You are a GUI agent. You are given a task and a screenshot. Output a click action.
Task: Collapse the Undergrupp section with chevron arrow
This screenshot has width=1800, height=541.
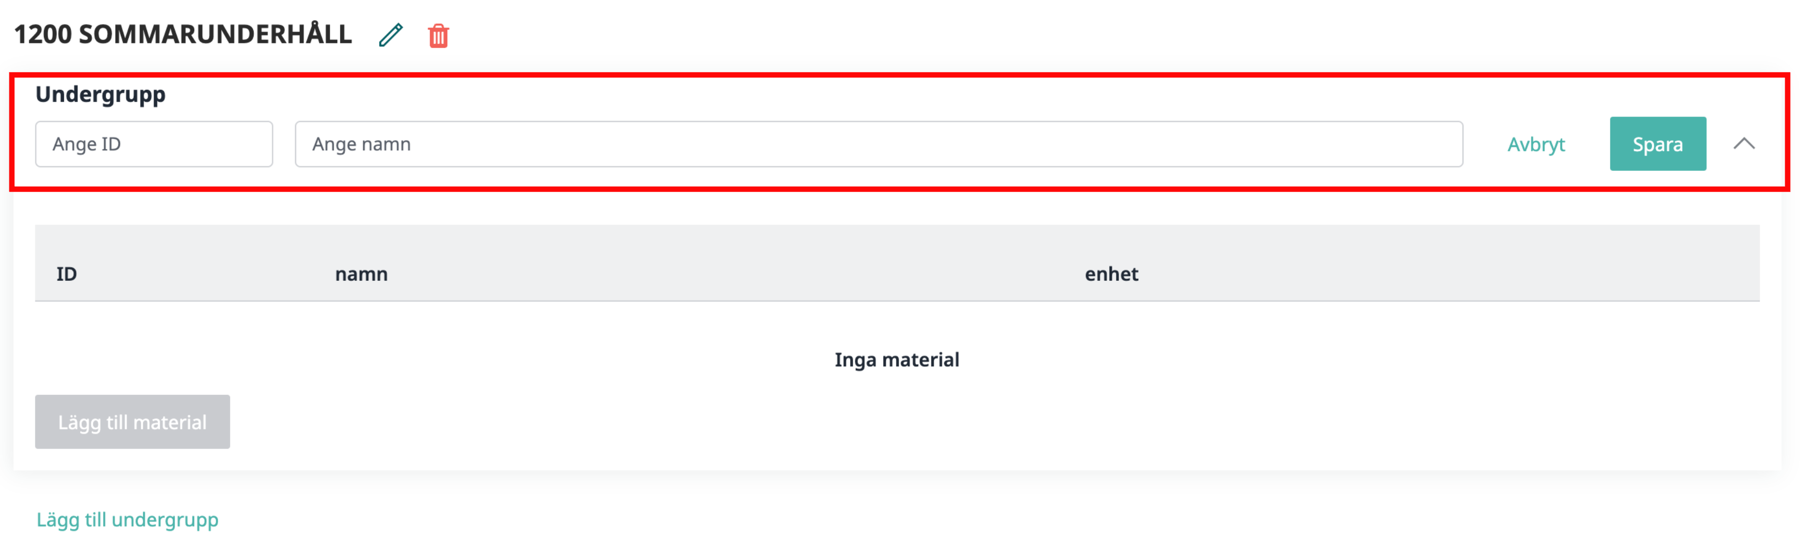(1744, 144)
